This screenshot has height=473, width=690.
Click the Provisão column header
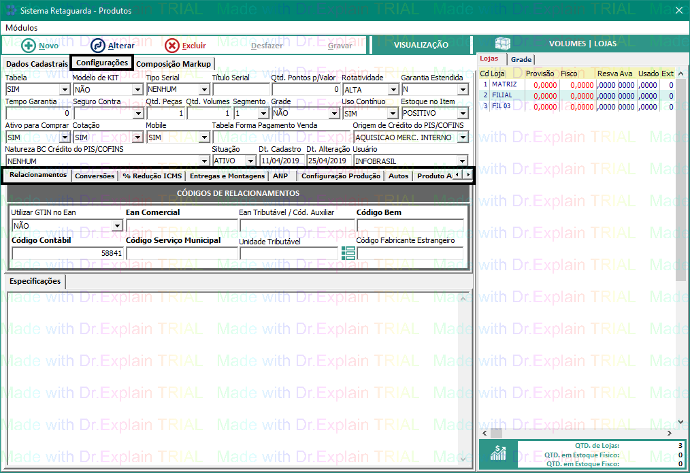pos(540,74)
